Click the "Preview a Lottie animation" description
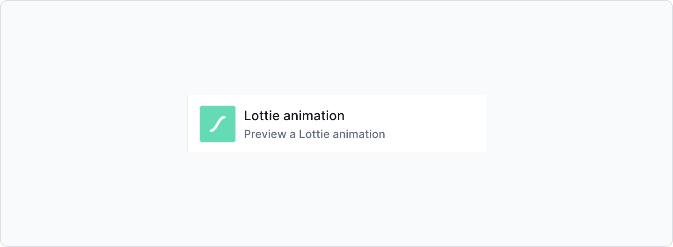 (315, 134)
